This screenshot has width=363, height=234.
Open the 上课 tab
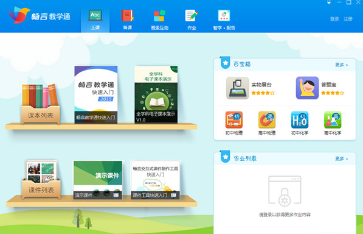click(x=95, y=20)
